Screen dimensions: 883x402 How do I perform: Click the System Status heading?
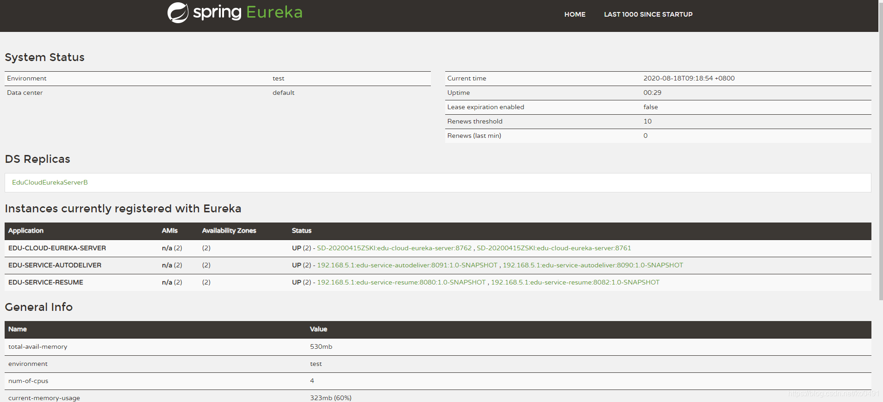45,57
